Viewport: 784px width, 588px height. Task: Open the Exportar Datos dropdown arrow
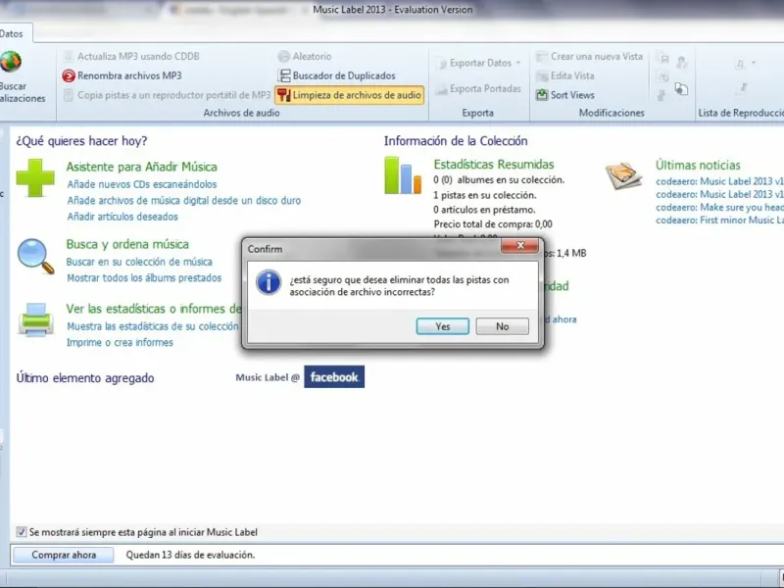[518, 63]
